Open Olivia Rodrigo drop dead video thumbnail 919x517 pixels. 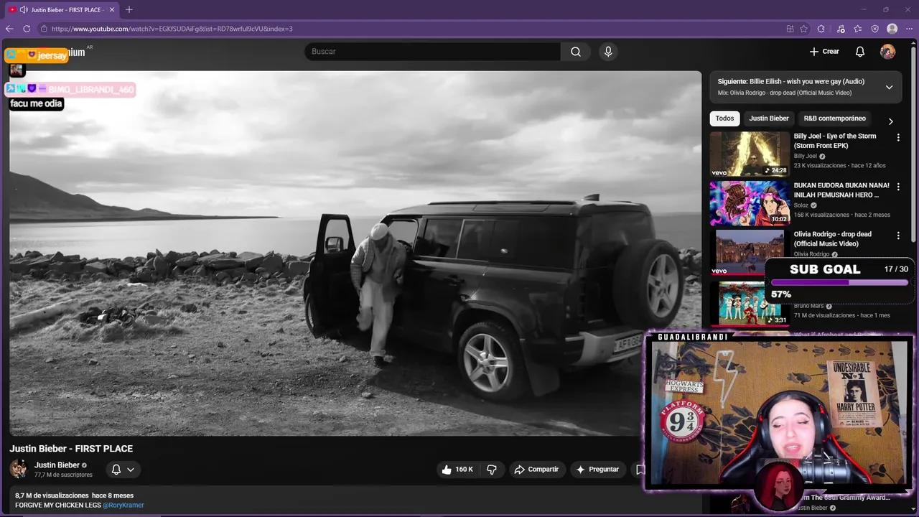point(750,252)
